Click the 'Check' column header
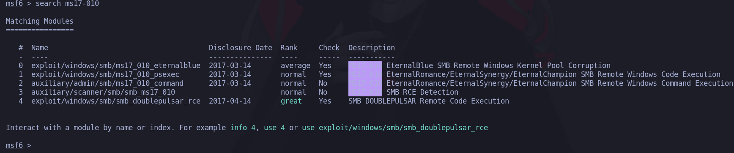The height and width of the screenshot is (153, 734). click(329, 48)
